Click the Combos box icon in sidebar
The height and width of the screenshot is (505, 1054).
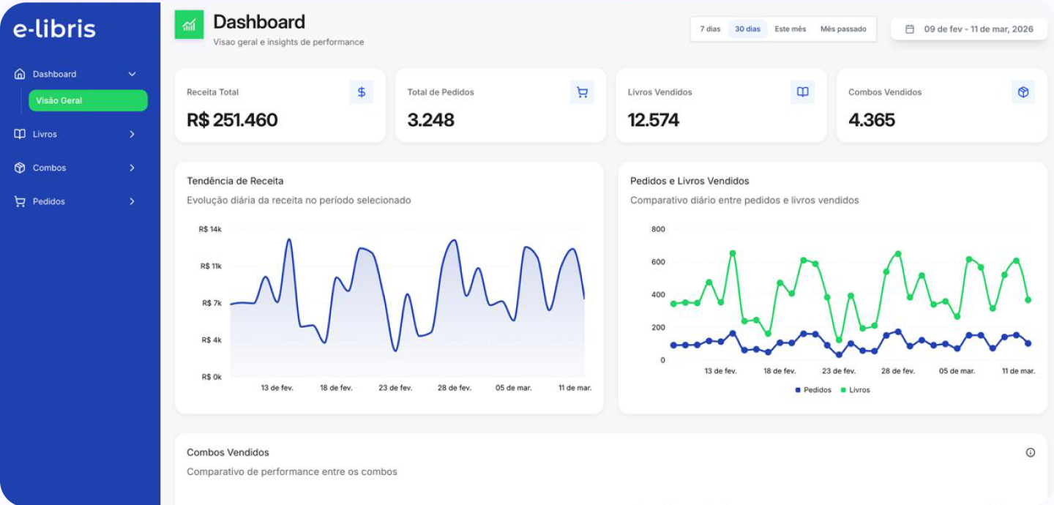click(x=20, y=168)
